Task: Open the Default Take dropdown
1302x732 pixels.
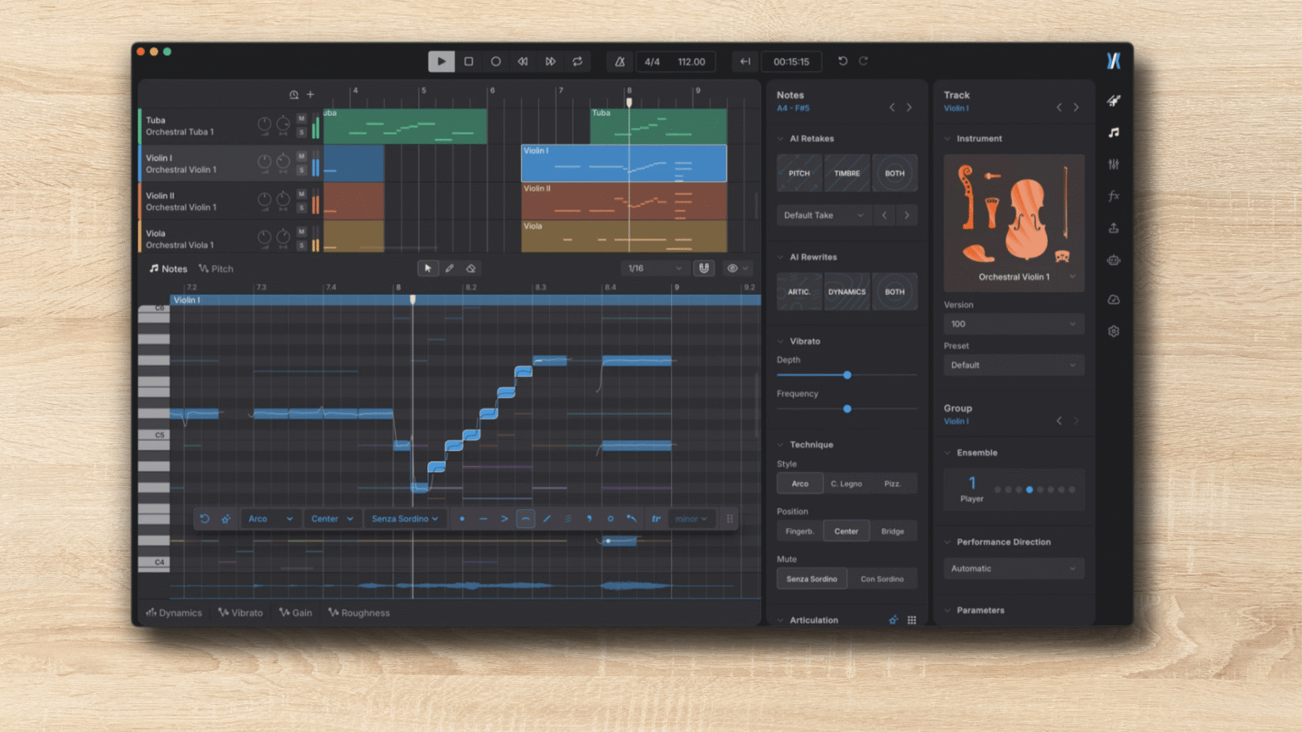Action: [x=824, y=215]
